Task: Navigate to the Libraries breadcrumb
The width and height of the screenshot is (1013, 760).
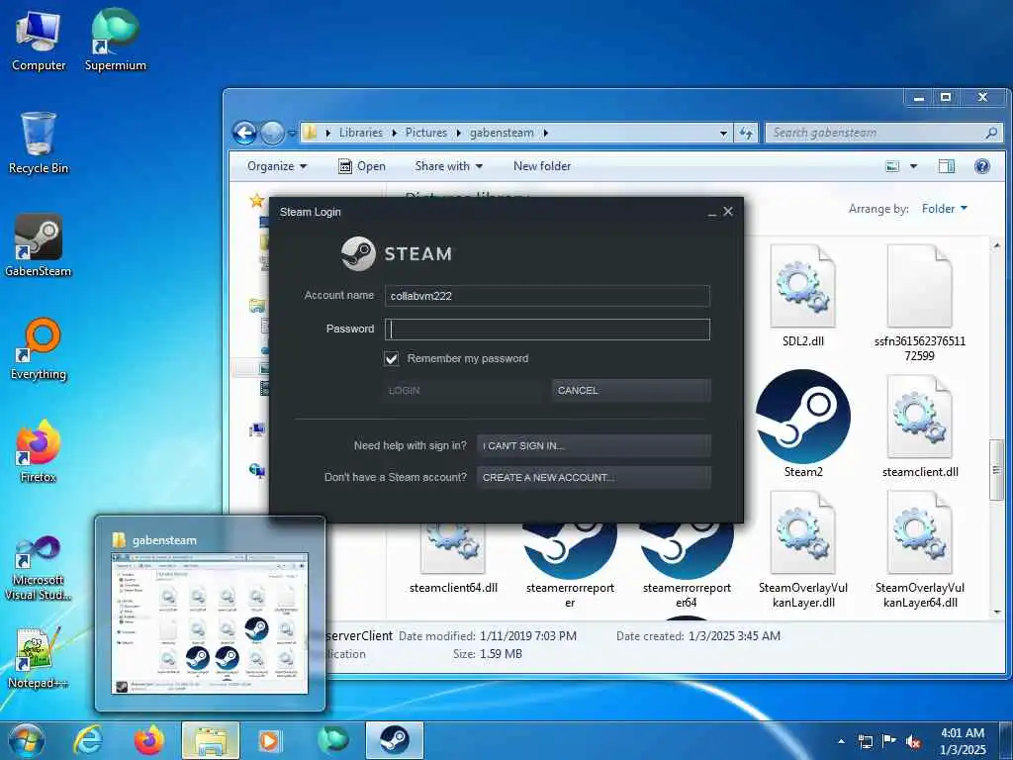Action: coord(360,133)
